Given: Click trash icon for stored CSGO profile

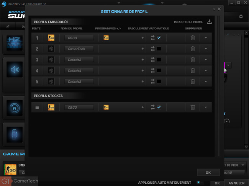Looking at the screenshot, I should click(x=193, y=107).
